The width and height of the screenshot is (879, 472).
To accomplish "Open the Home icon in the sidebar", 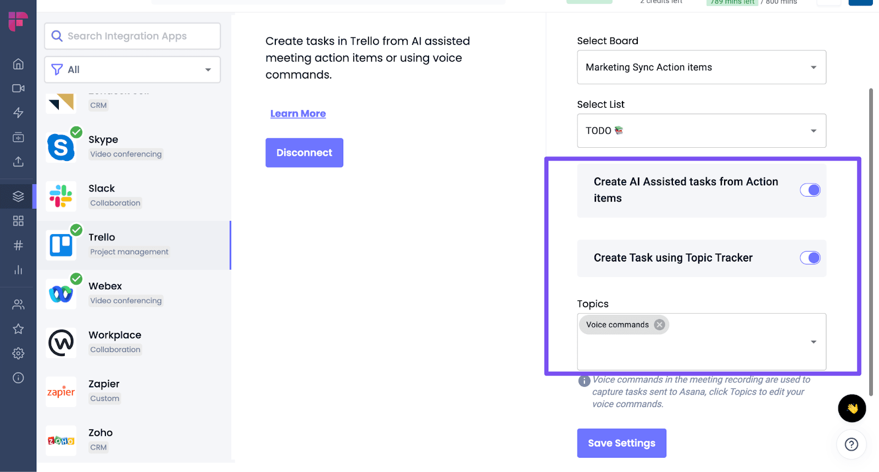I will click(x=18, y=64).
